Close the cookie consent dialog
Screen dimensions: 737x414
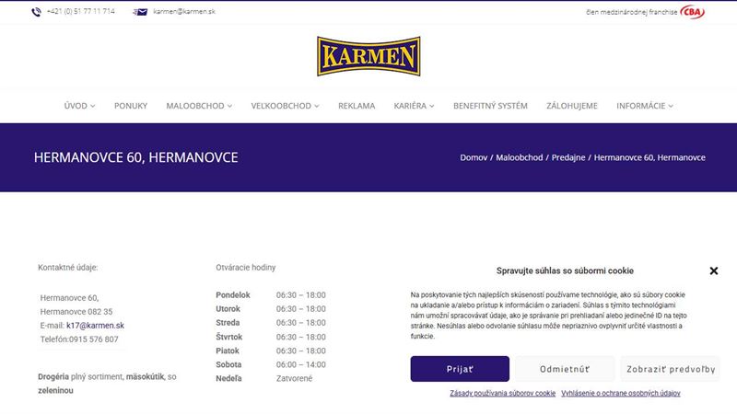tap(713, 270)
